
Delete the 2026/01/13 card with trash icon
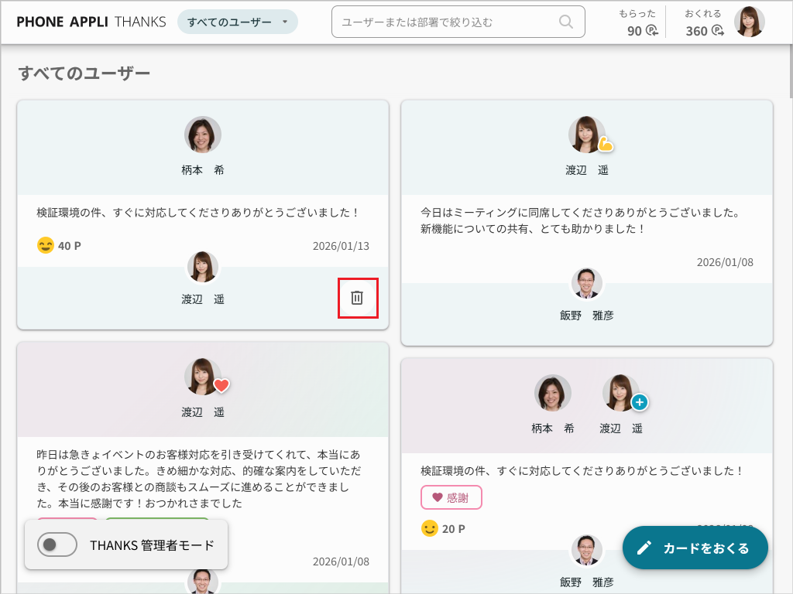click(357, 298)
